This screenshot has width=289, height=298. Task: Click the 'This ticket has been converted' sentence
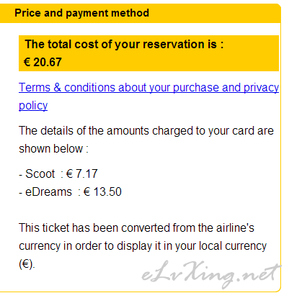click(136, 228)
